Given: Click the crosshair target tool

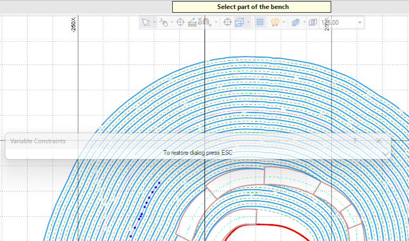Looking at the screenshot, I should click(180, 22).
